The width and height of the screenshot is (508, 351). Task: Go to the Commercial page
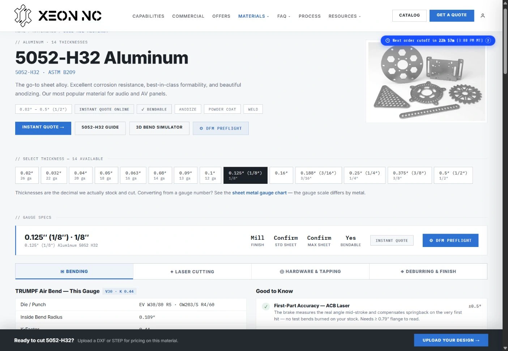tap(188, 16)
